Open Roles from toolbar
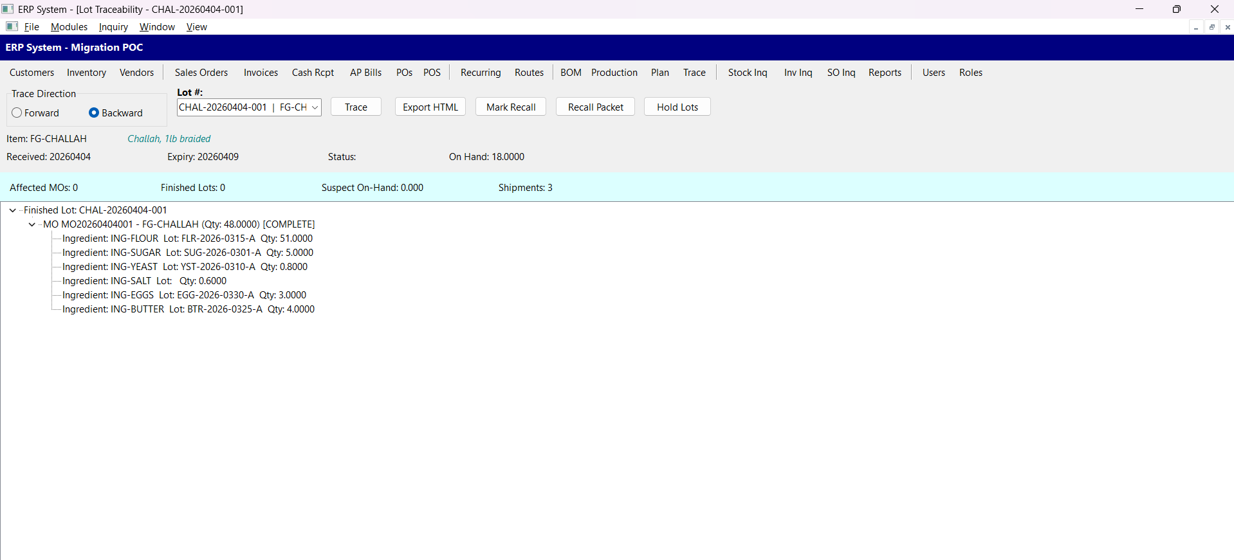 pyautogui.click(x=970, y=73)
